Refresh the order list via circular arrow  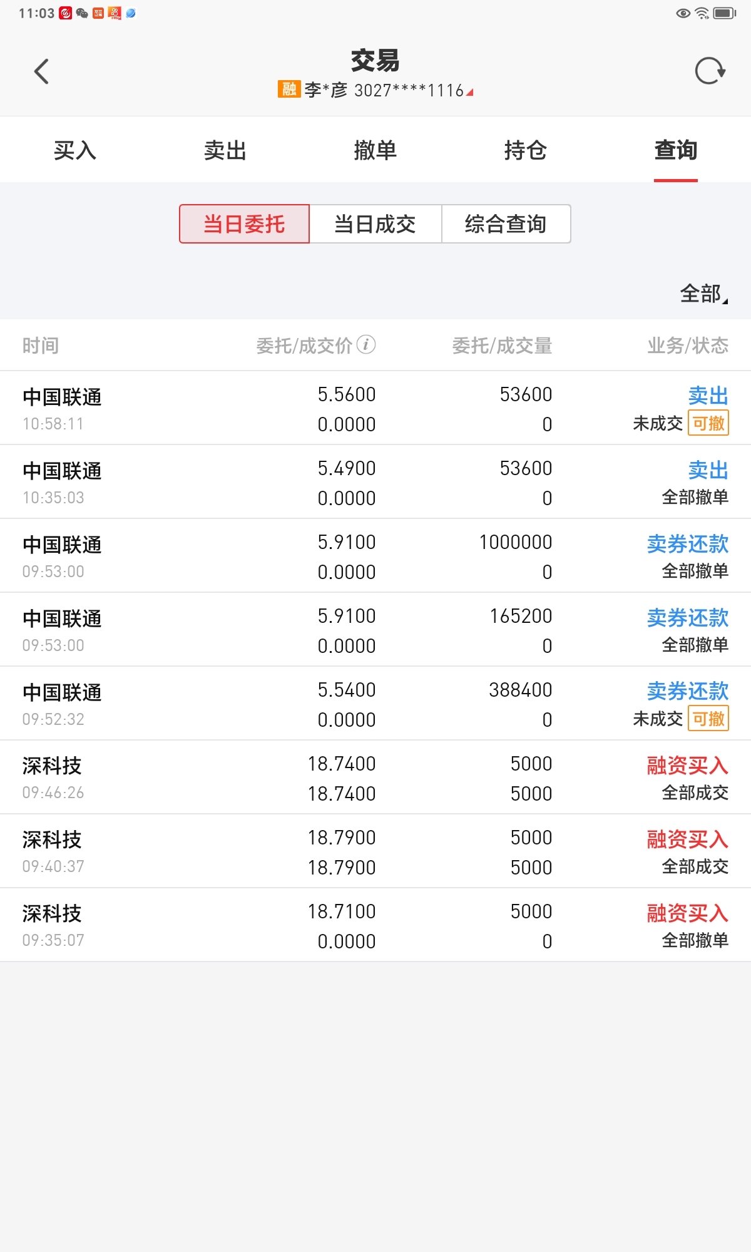(x=710, y=71)
